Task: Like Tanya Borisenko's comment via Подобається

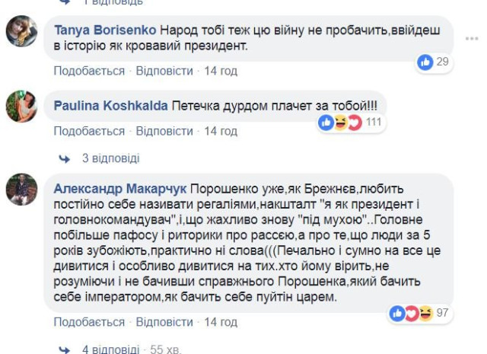Action: click(x=89, y=71)
